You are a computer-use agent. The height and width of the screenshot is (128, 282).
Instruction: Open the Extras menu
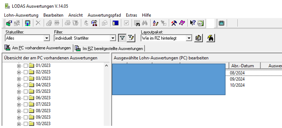click(x=131, y=15)
